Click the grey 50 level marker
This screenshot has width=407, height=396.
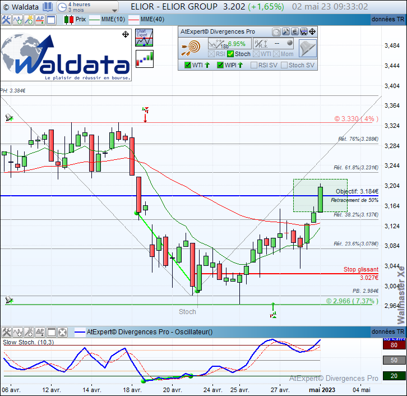point(394,360)
